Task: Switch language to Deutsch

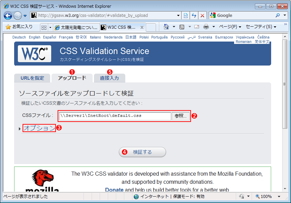Action: pos(19,37)
